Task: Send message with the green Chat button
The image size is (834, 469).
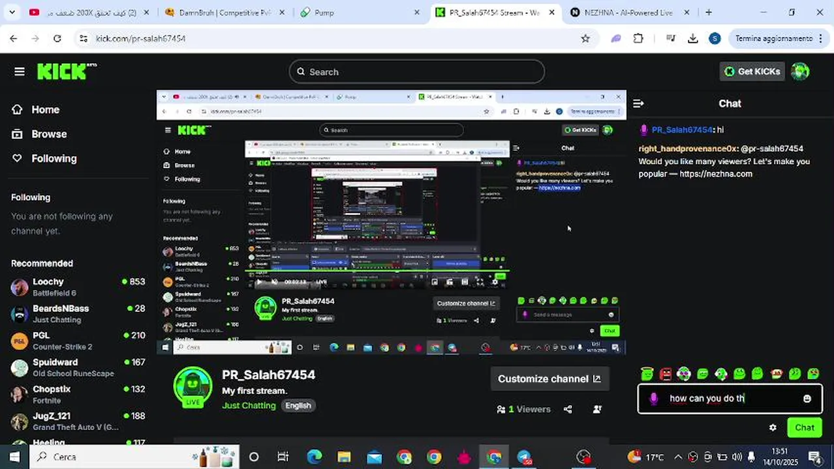Action: coord(804,428)
